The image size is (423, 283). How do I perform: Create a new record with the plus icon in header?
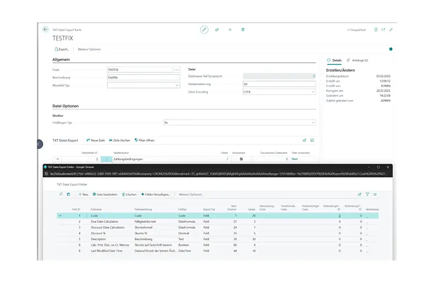tap(230, 30)
